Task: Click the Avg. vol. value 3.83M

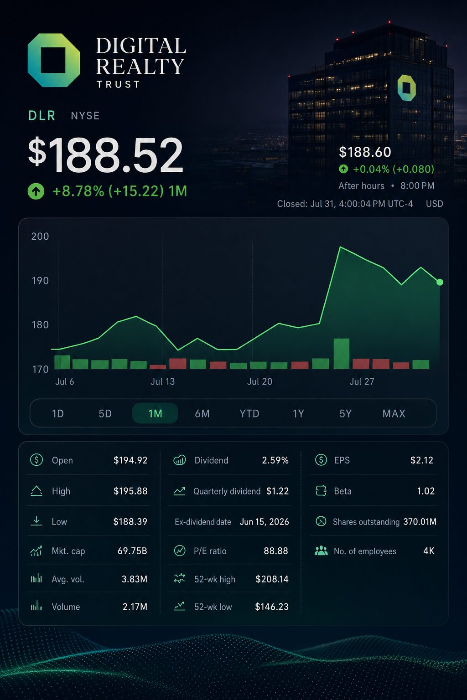Action: [135, 579]
